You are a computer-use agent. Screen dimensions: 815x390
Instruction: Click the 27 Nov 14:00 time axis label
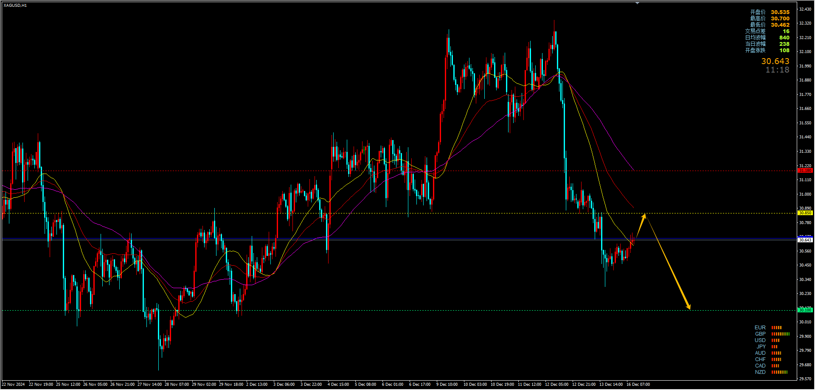tap(149, 384)
